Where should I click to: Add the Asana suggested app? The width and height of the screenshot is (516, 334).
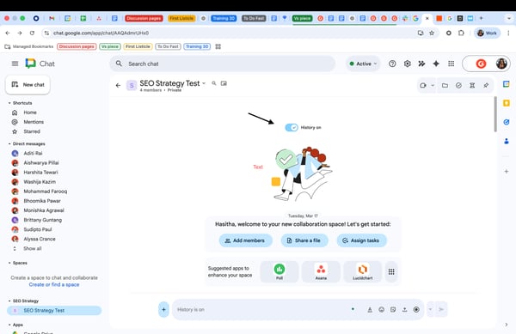pos(321,271)
